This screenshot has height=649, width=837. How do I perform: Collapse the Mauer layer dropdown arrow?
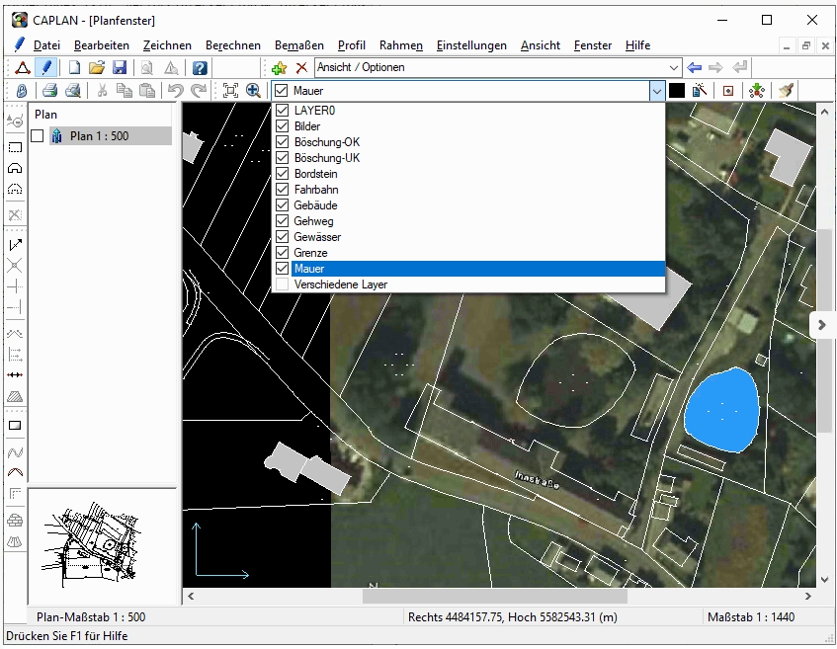tap(656, 91)
